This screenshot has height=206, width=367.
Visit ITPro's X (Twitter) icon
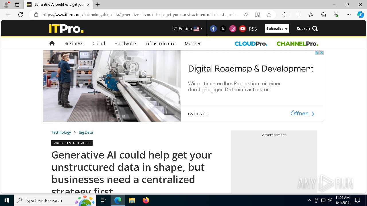(223, 29)
